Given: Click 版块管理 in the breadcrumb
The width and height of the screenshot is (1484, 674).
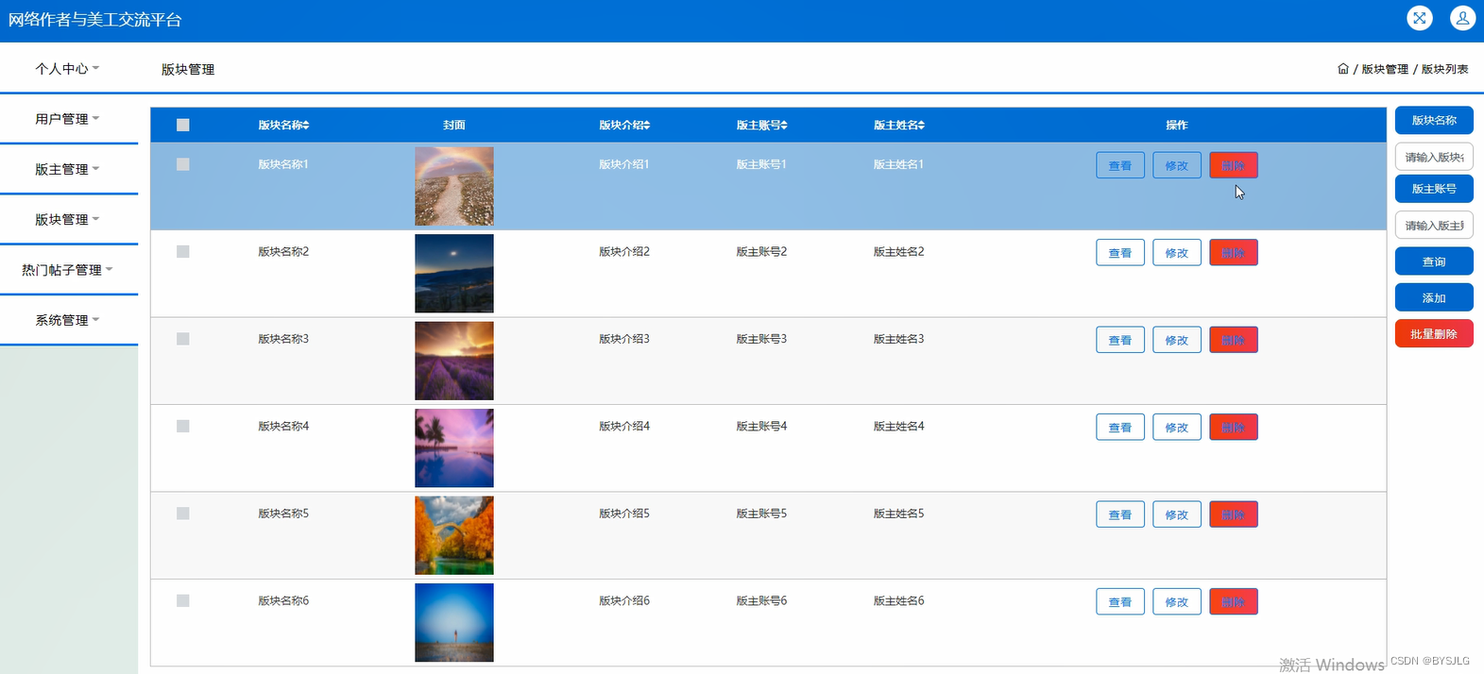Looking at the screenshot, I should [1385, 69].
